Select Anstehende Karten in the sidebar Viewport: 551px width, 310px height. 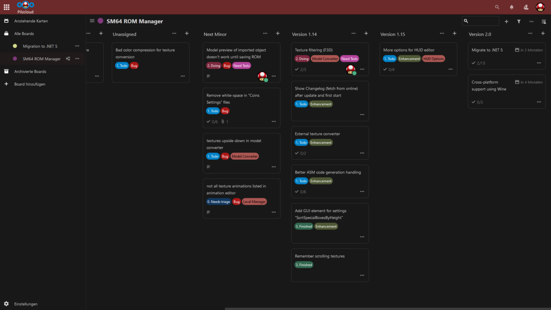31,21
